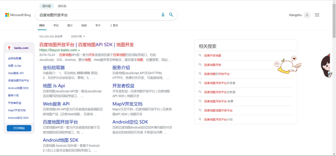Open sidebar link Android地图 SDK
This screenshot has width=336, height=156.
click(x=18, y=88)
